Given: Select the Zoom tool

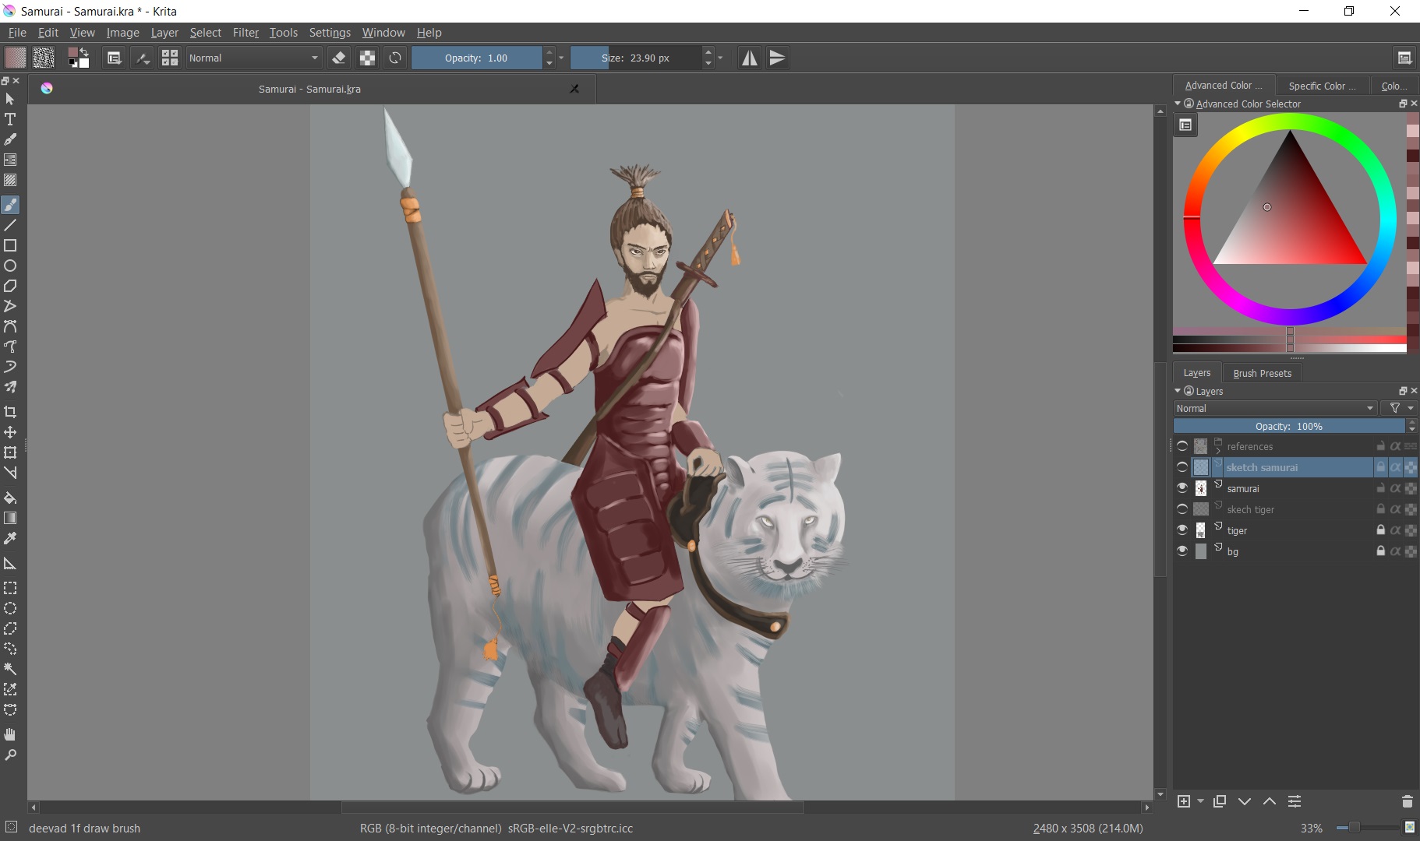Looking at the screenshot, I should 10,755.
